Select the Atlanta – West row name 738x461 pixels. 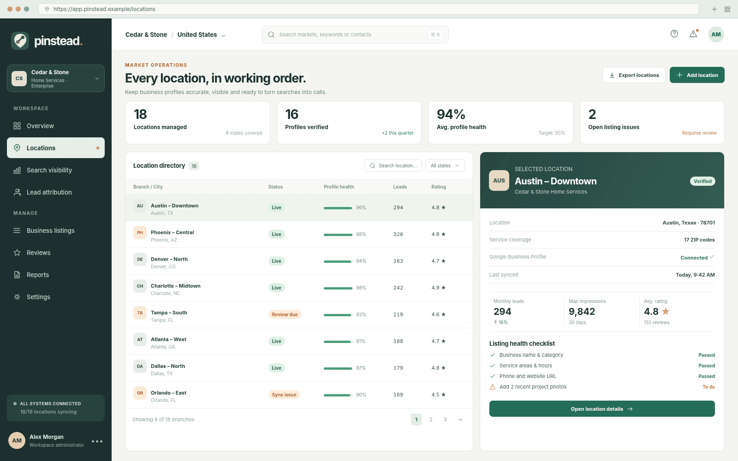click(168, 339)
